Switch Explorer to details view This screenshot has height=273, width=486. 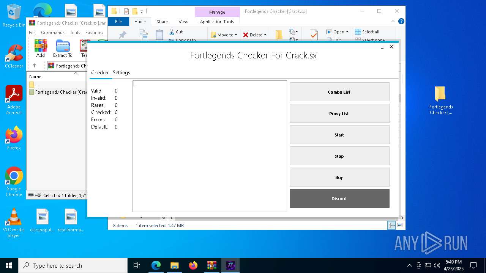(391, 226)
